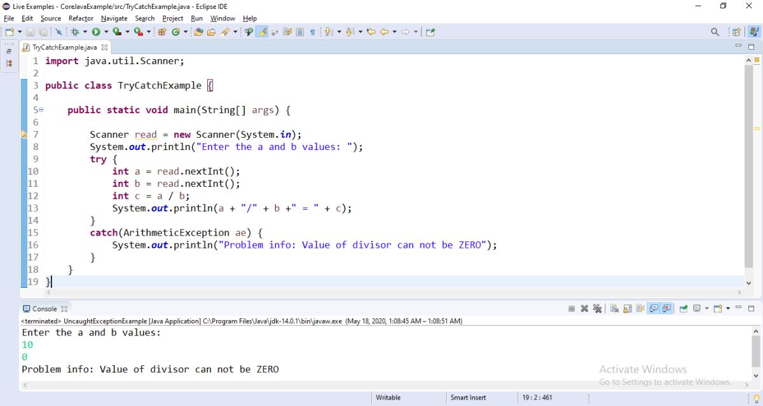Remove all terminated launches in Console
The image size is (763, 406).
[598, 308]
